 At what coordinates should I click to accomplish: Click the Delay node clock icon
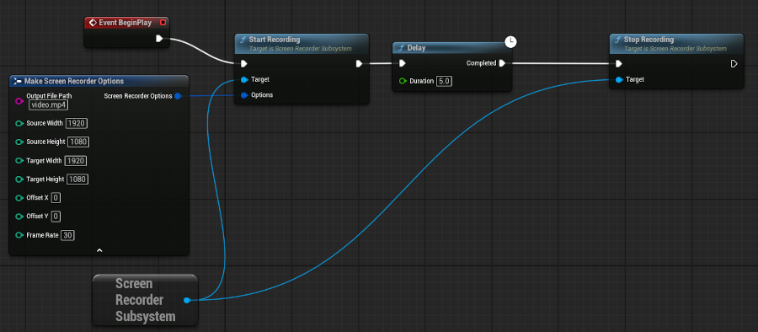(510, 41)
